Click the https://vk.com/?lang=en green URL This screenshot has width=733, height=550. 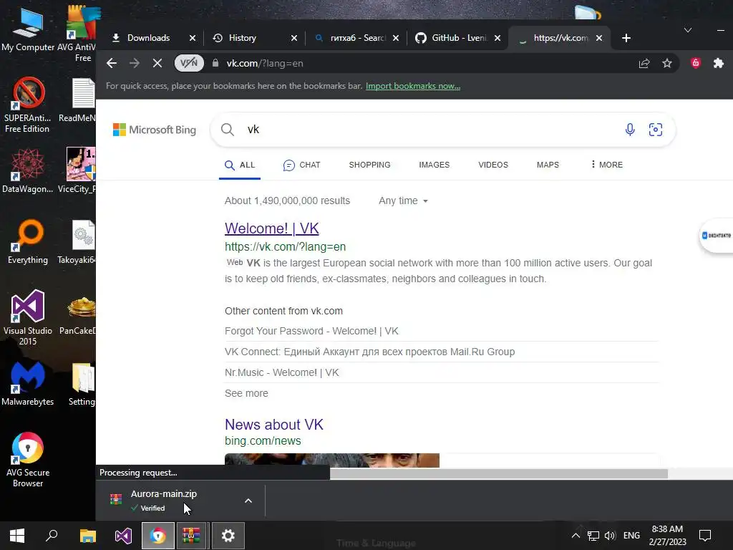pyautogui.click(x=285, y=246)
